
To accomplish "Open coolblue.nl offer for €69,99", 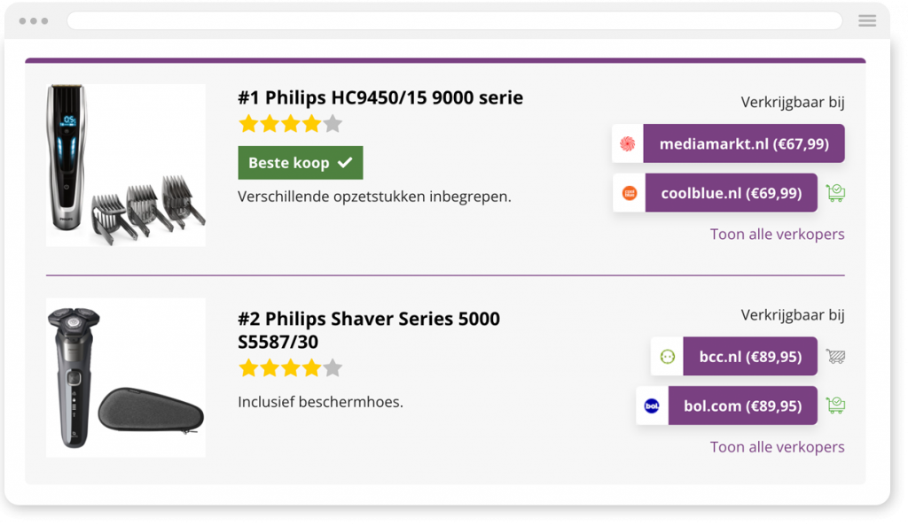I will point(731,193).
